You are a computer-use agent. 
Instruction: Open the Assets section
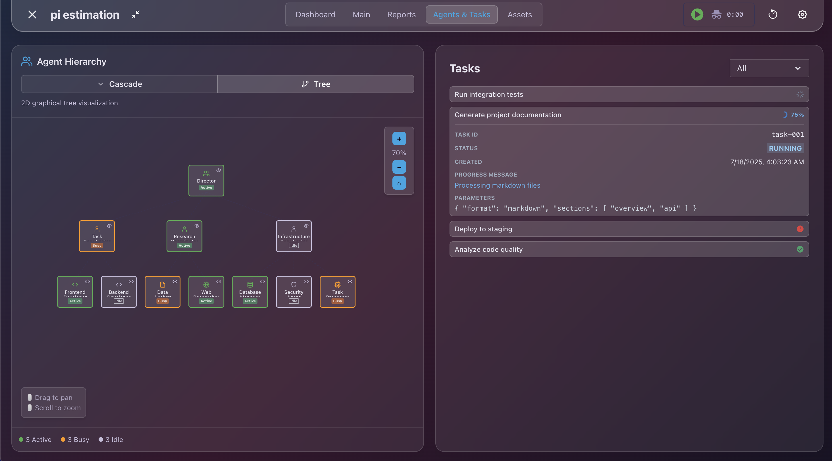point(519,14)
